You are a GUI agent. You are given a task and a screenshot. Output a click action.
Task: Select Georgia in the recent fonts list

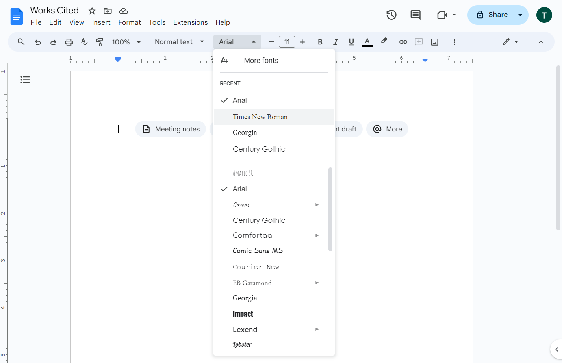(274, 133)
